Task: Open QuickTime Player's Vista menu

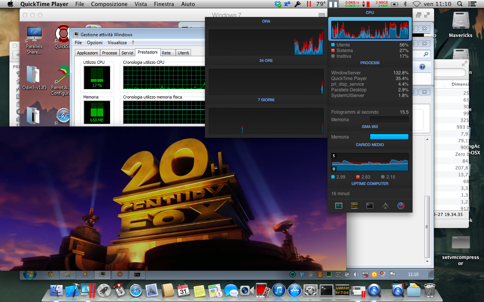Action: point(141,4)
